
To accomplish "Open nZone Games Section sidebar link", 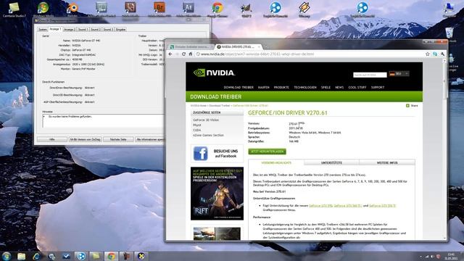I will point(208,135).
